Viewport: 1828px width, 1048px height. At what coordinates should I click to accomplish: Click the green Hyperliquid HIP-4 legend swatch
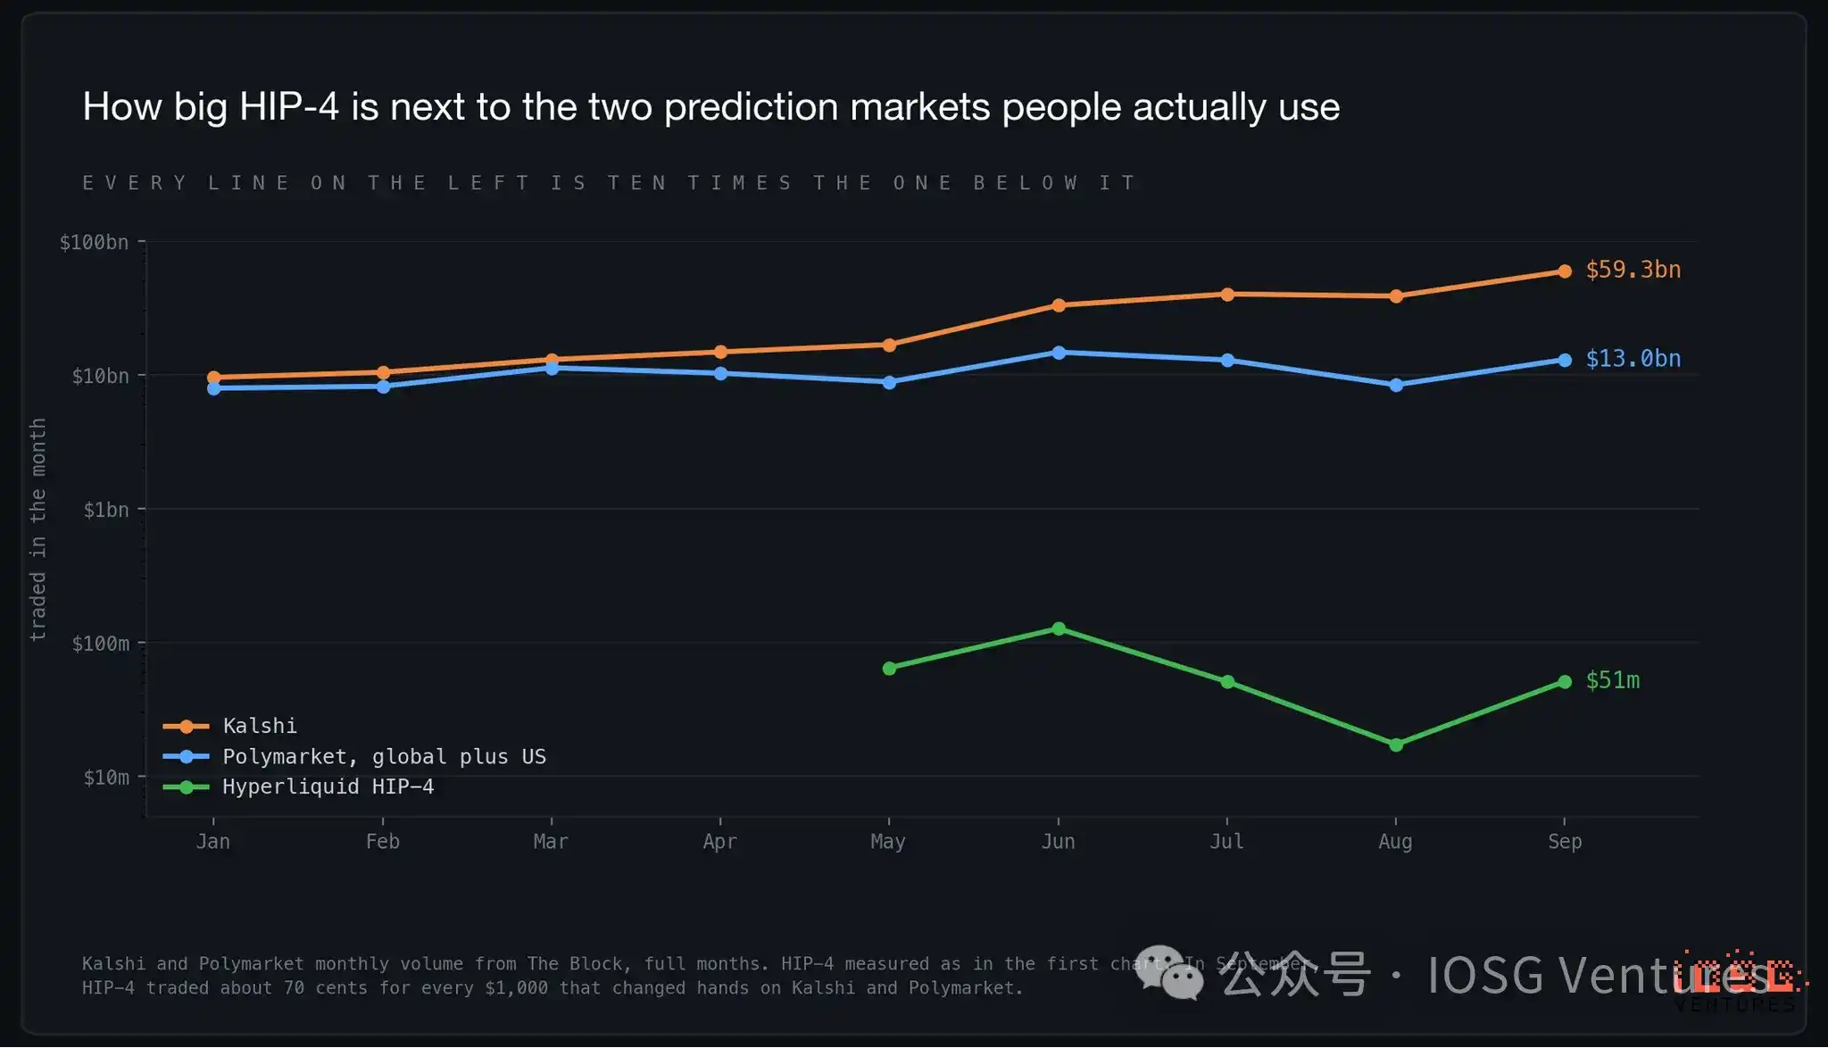(x=187, y=787)
